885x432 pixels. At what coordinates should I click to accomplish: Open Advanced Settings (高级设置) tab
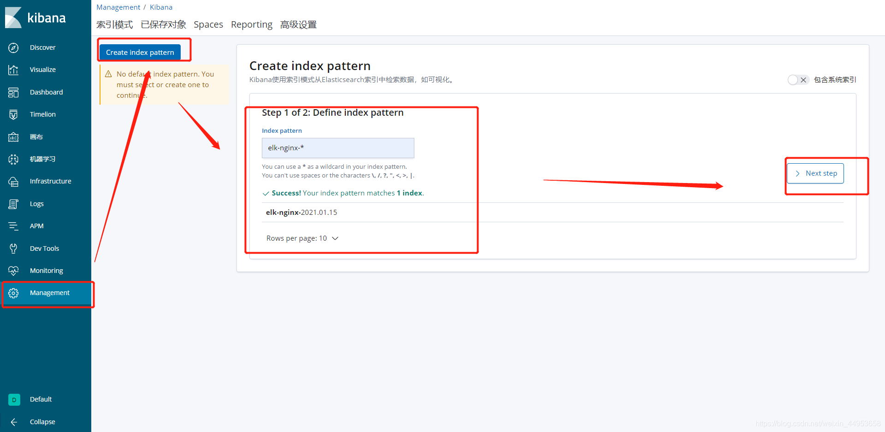(298, 24)
